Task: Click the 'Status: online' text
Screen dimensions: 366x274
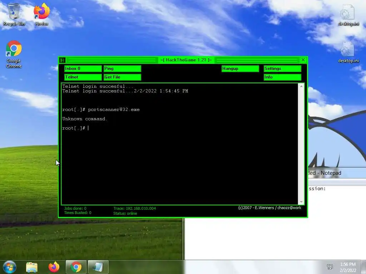Action: pyautogui.click(x=125, y=213)
